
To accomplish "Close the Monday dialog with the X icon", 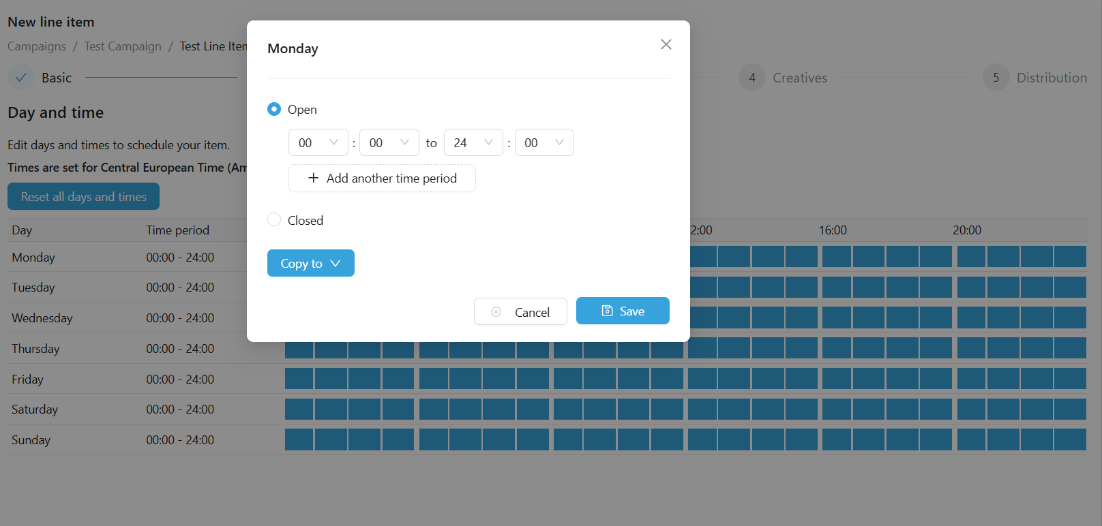I will click(x=666, y=44).
